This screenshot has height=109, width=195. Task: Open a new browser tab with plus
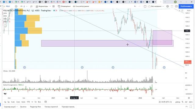pyautogui.click(x=165, y=2)
